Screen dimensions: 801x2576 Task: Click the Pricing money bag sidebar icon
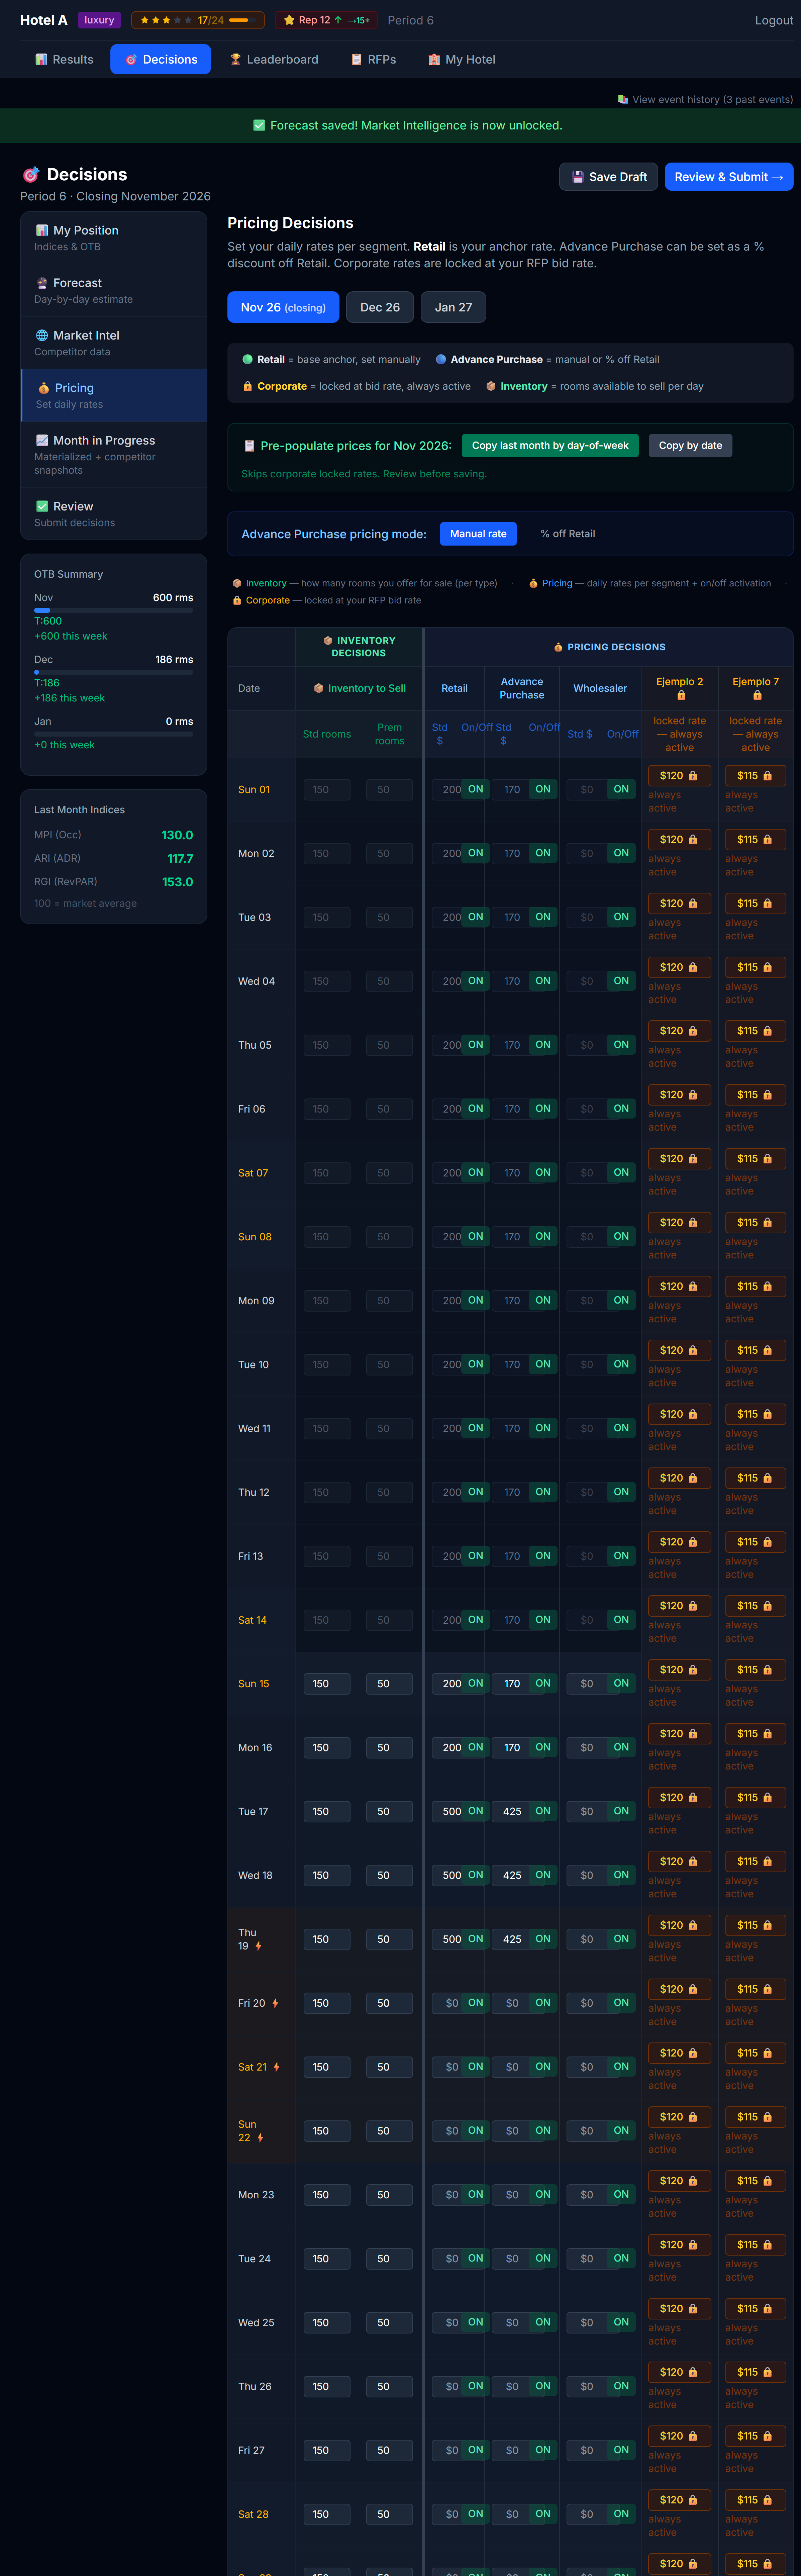[x=44, y=388]
